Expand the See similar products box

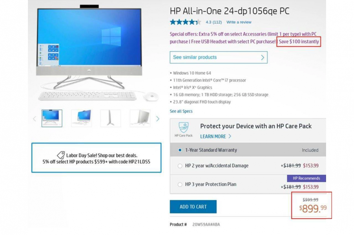click(219, 57)
